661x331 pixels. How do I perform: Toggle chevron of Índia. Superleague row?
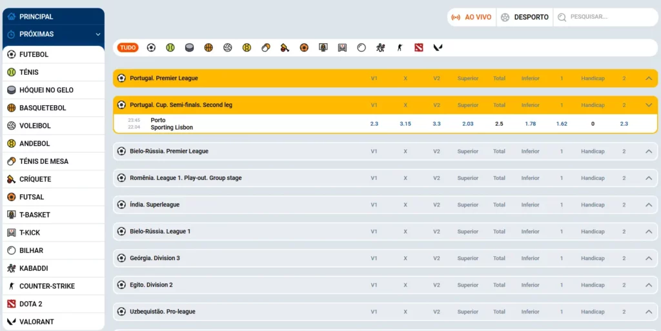[649, 205]
